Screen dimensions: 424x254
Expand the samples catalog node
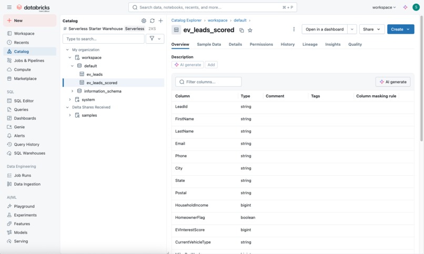(x=70, y=115)
